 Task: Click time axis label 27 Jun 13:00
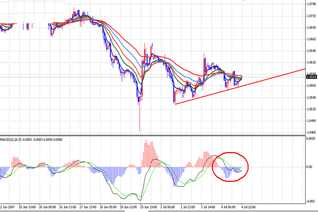coord(88,207)
